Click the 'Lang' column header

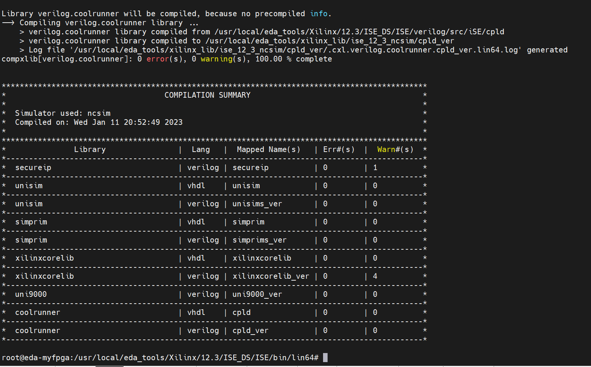[201, 149]
